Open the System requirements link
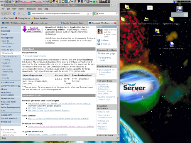The width and height of the screenshot is (191, 143). (x=35, y=56)
